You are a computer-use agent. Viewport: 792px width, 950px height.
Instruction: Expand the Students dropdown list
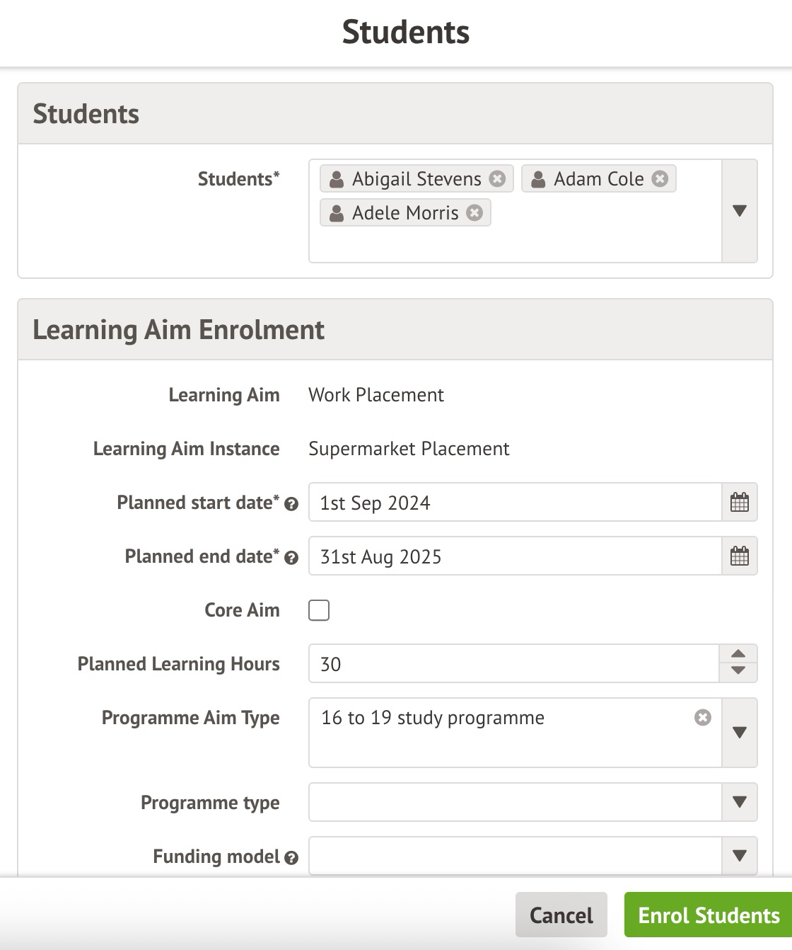point(740,211)
